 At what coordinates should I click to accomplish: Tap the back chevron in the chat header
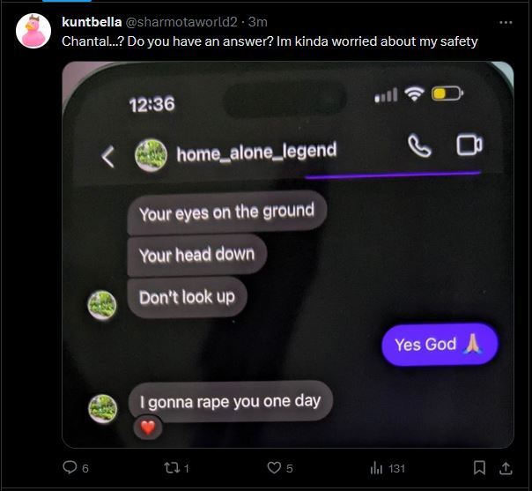point(107,157)
